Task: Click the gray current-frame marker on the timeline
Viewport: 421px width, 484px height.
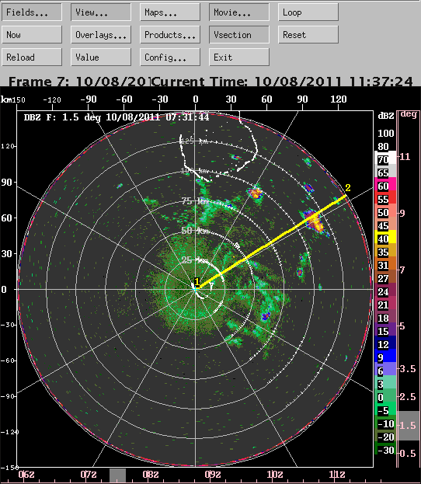Action: point(117,475)
